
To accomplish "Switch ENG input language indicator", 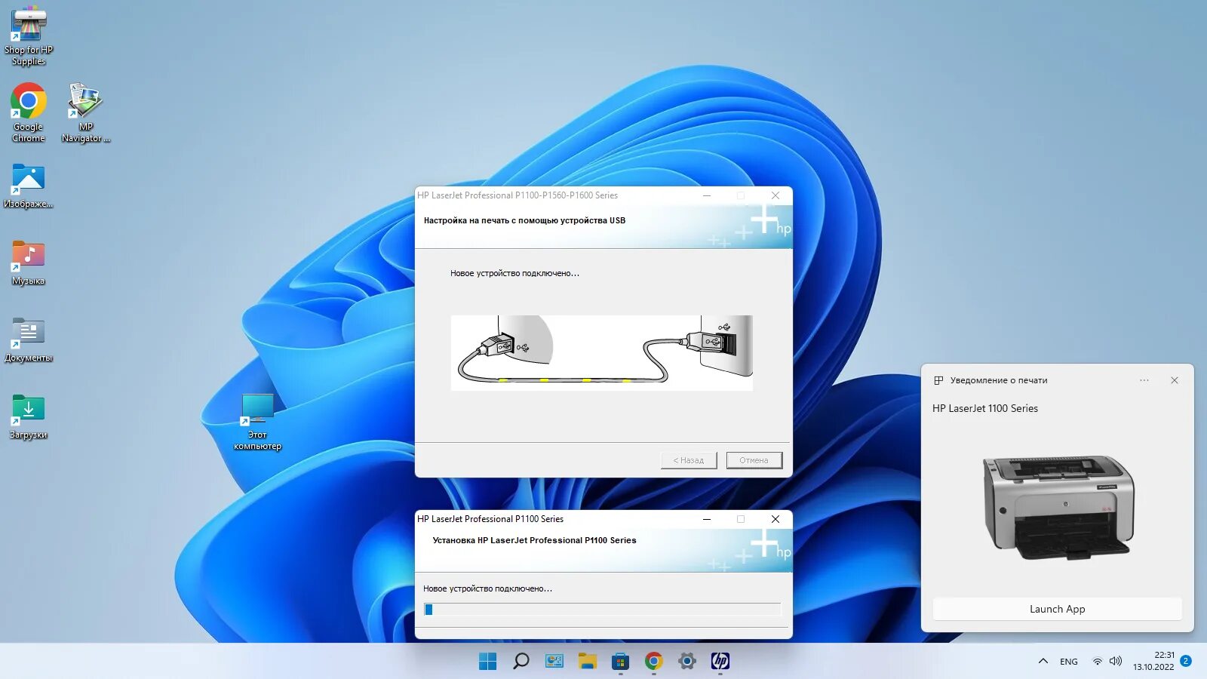I will pyautogui.click(x=1069, y=662).
